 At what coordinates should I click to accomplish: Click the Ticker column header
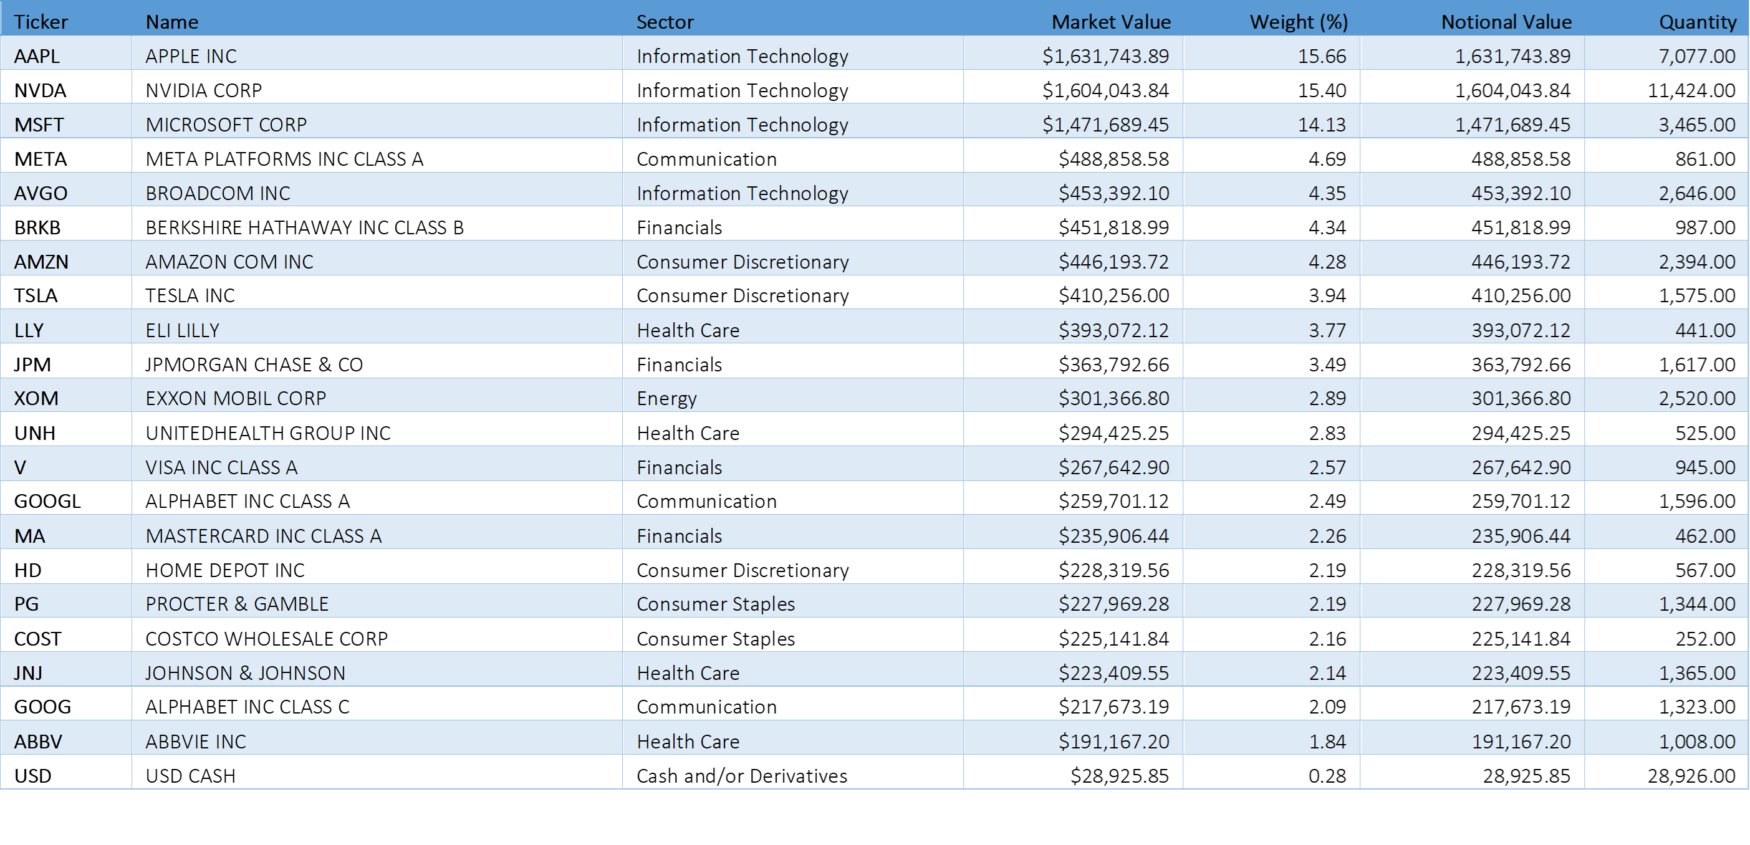pos(41,22)
